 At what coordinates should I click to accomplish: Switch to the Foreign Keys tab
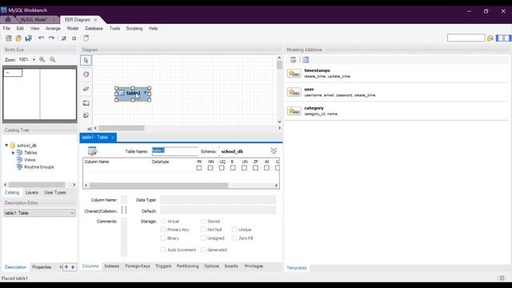[138, 266]
